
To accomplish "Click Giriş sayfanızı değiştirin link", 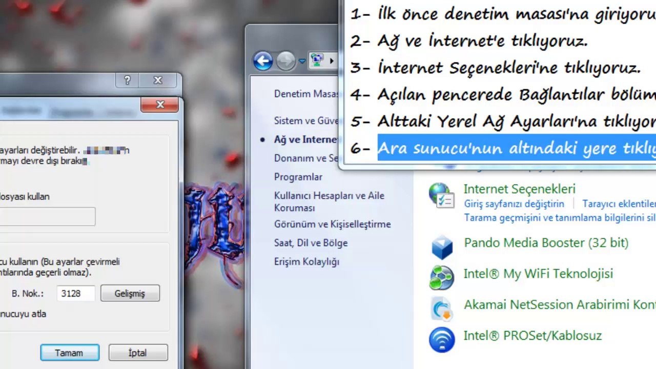I will pyautogui.click(x=514, y=204).
